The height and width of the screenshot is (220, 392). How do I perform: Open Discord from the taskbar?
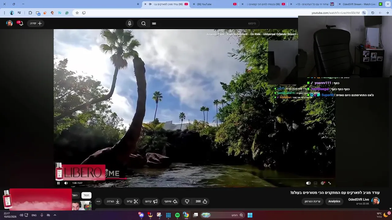coord(141,215)
